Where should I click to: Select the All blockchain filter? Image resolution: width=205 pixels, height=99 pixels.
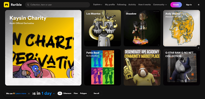(x=60, y=93)
